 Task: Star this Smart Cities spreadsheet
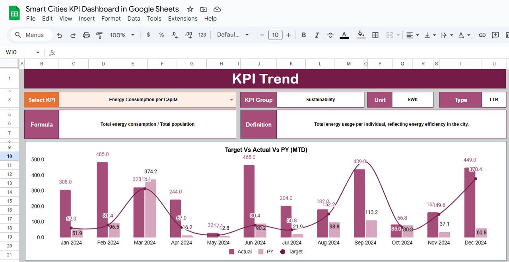coord(190,9)
